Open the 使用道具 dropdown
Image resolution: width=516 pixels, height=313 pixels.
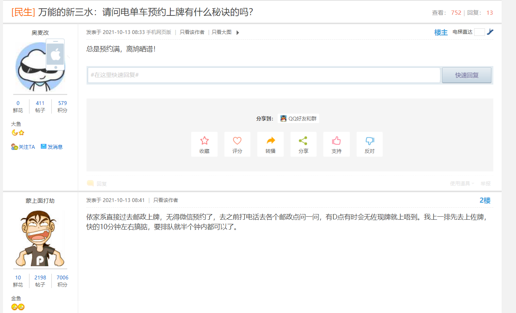click(462, 183)
